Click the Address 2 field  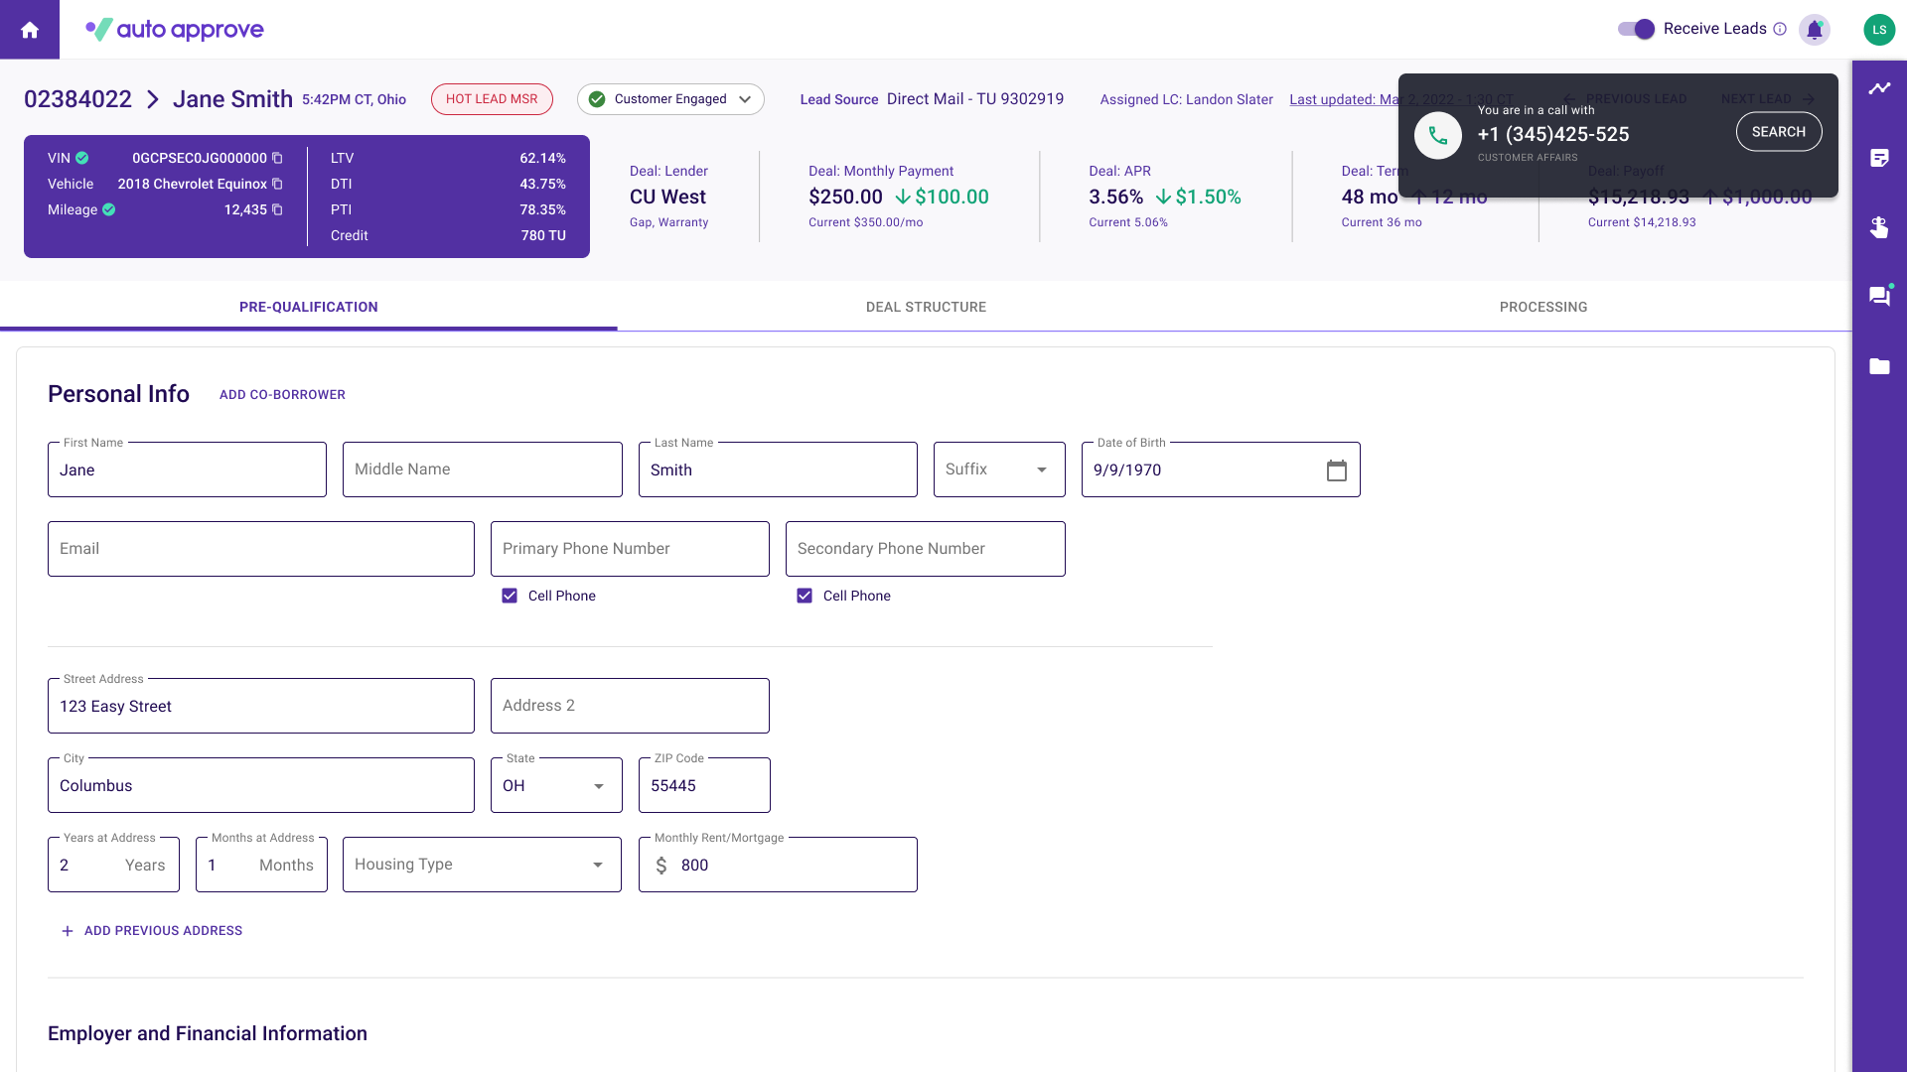coord(630,706)
